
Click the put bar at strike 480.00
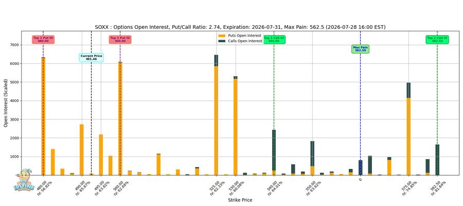pyautogui.click(x=43, y=116)
